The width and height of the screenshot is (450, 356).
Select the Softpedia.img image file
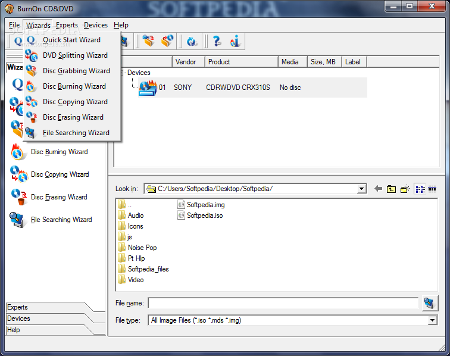point(201,205)
